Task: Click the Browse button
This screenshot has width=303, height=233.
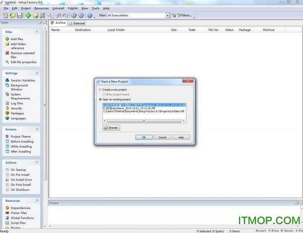Action: [x=111, y=128]
